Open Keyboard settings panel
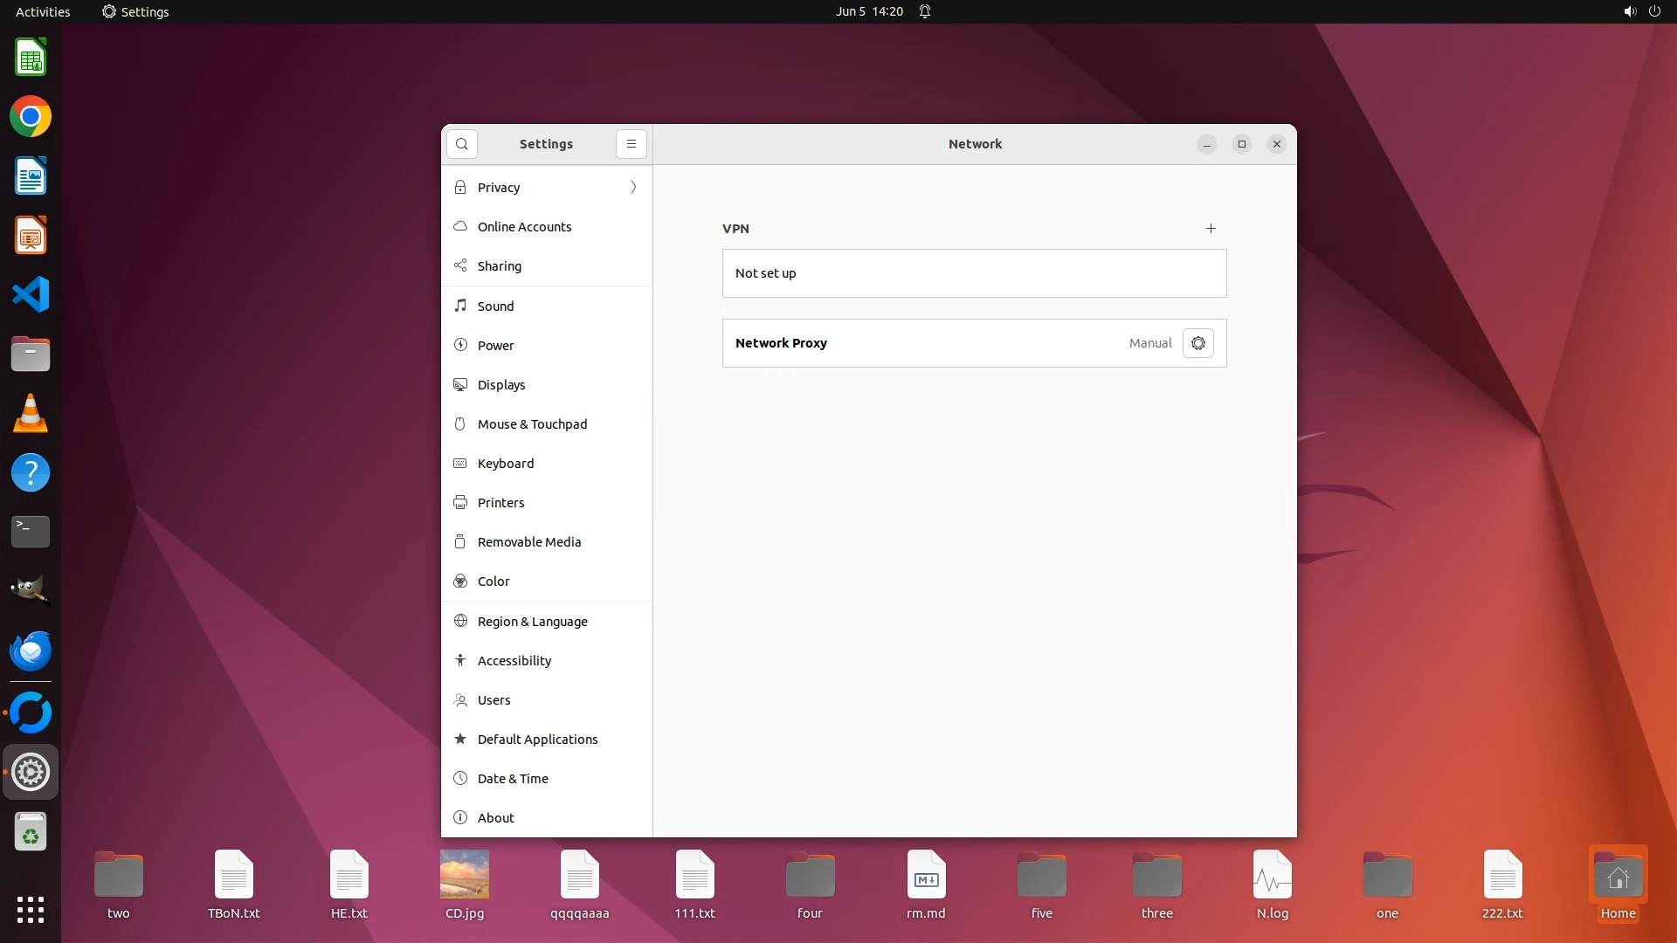1677x943 pixels. pyautogui.click(x=505, y=464)
